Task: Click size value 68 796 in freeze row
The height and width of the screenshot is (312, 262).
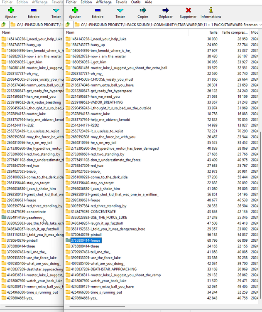Action: 212,240
